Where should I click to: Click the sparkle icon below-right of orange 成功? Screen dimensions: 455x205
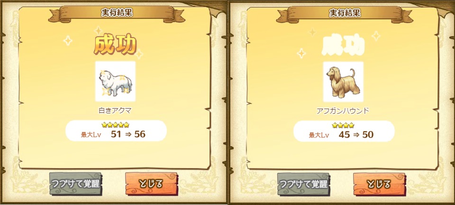point(139,54)
